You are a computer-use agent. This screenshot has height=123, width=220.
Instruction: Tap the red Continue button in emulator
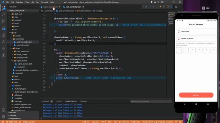coord(196,95)
